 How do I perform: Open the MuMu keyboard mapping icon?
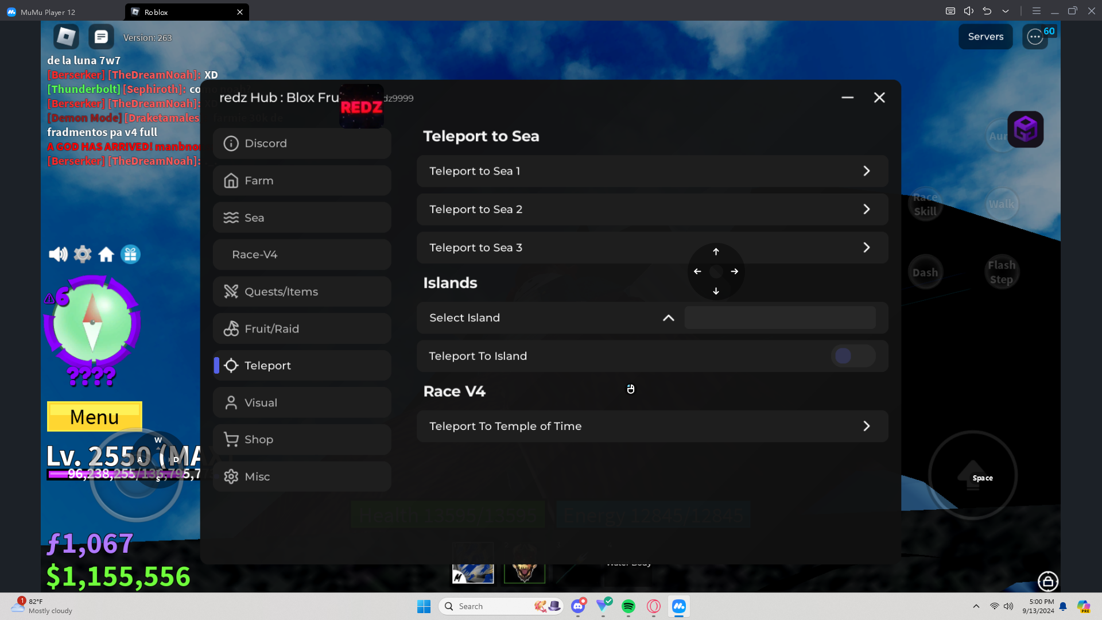[950, 11]
